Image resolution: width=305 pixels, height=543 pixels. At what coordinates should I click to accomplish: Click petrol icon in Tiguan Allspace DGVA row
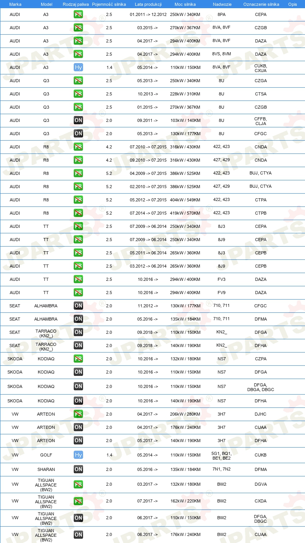[78, 485]
